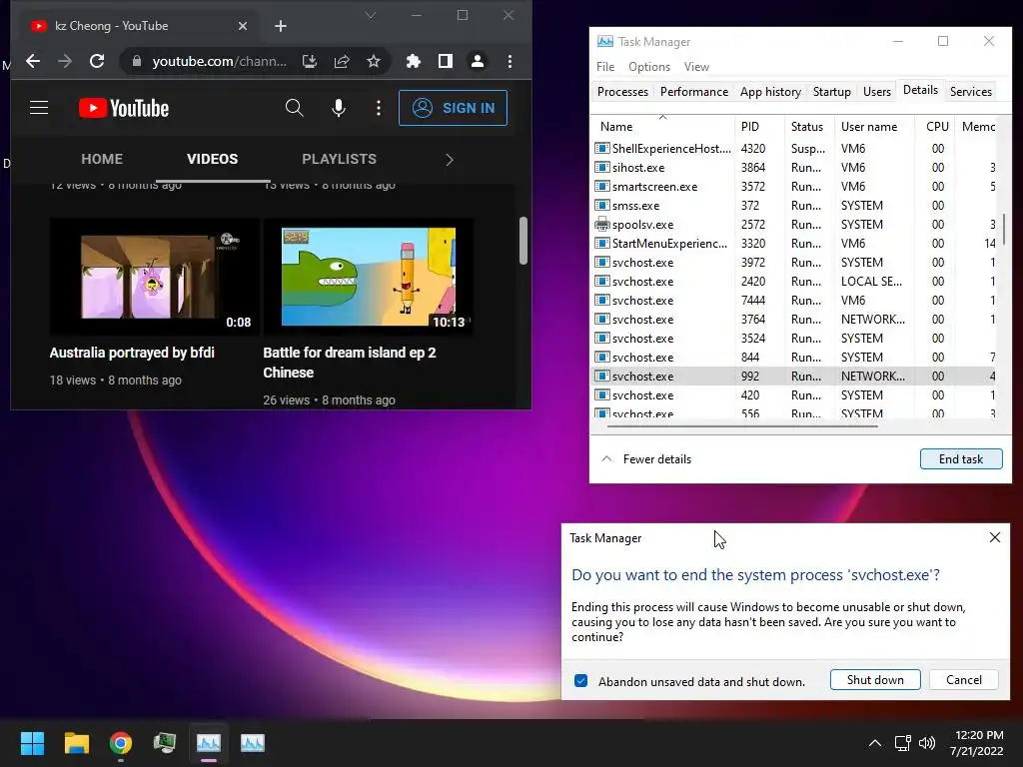
Task: Switch to channel HOME tab
Action: tap(102, 159)
